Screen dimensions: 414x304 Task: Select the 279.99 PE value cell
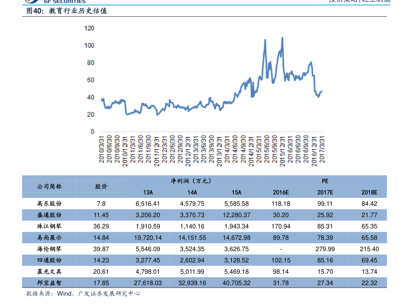click(325, 249)
